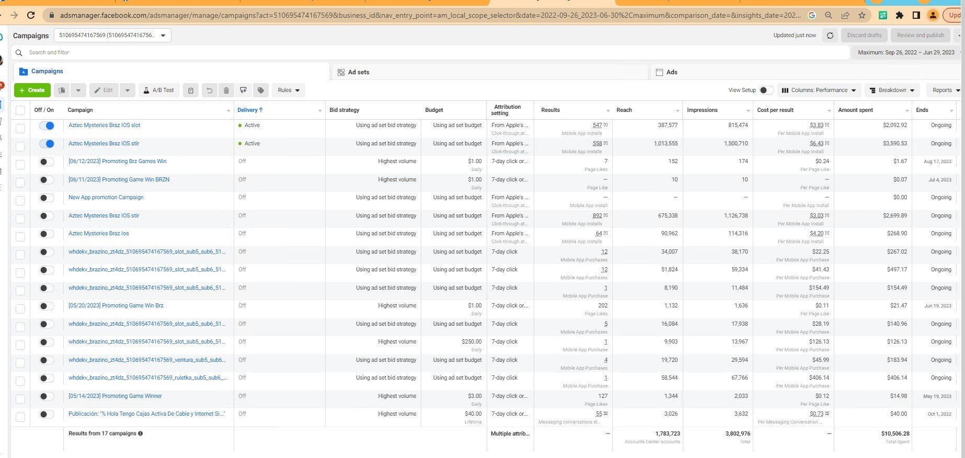
Task: Click the 3,802,976 total impressions value
Action: (x=738, y=434)
